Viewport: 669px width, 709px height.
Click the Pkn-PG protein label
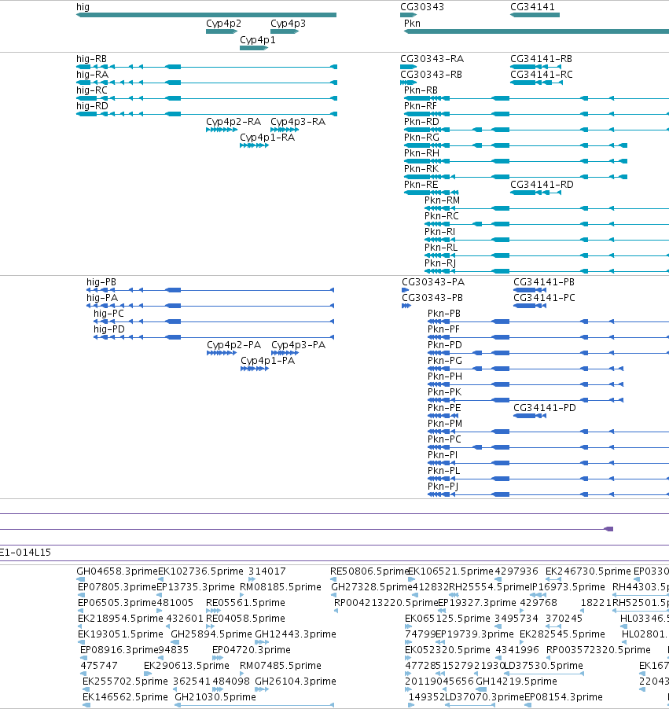click(x=445, y=361)
